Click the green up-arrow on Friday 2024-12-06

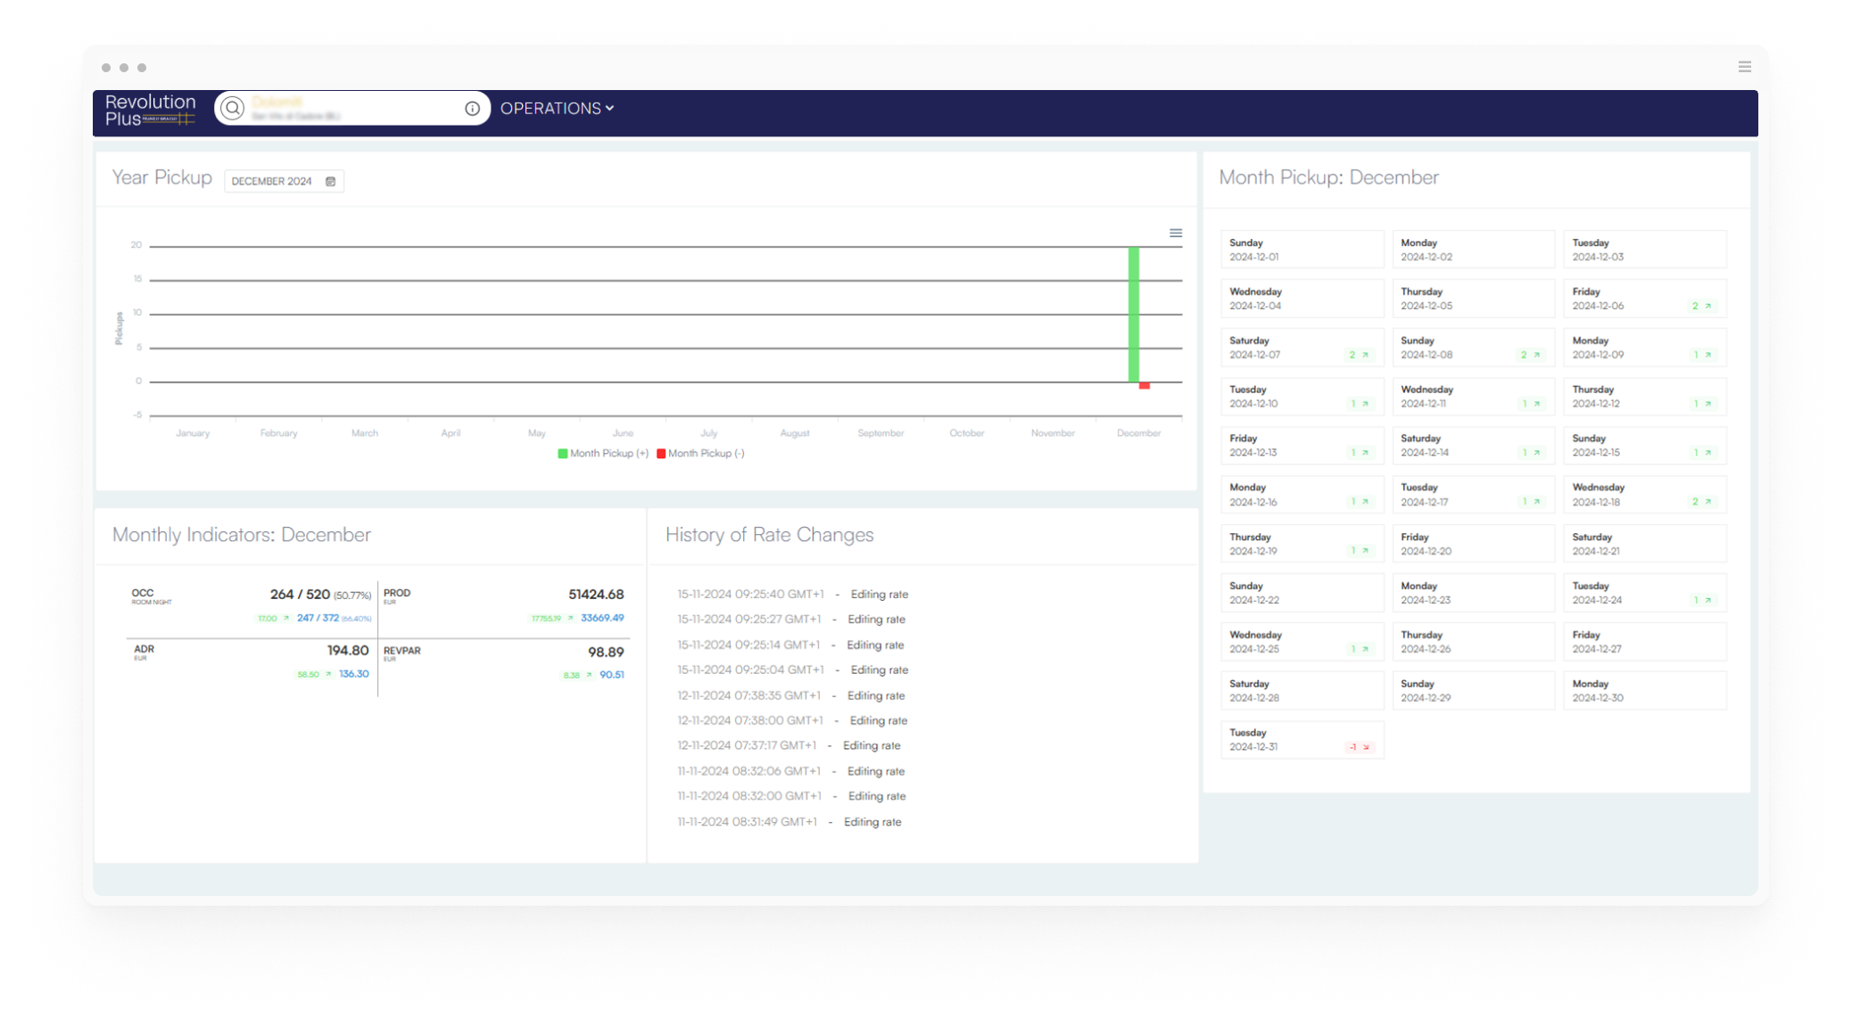[x=1707, y=306]
